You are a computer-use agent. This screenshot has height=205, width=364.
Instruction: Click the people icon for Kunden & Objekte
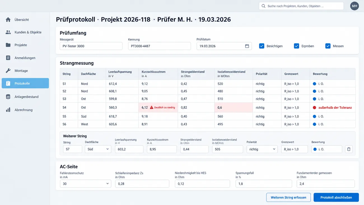(x=8, y=32)
